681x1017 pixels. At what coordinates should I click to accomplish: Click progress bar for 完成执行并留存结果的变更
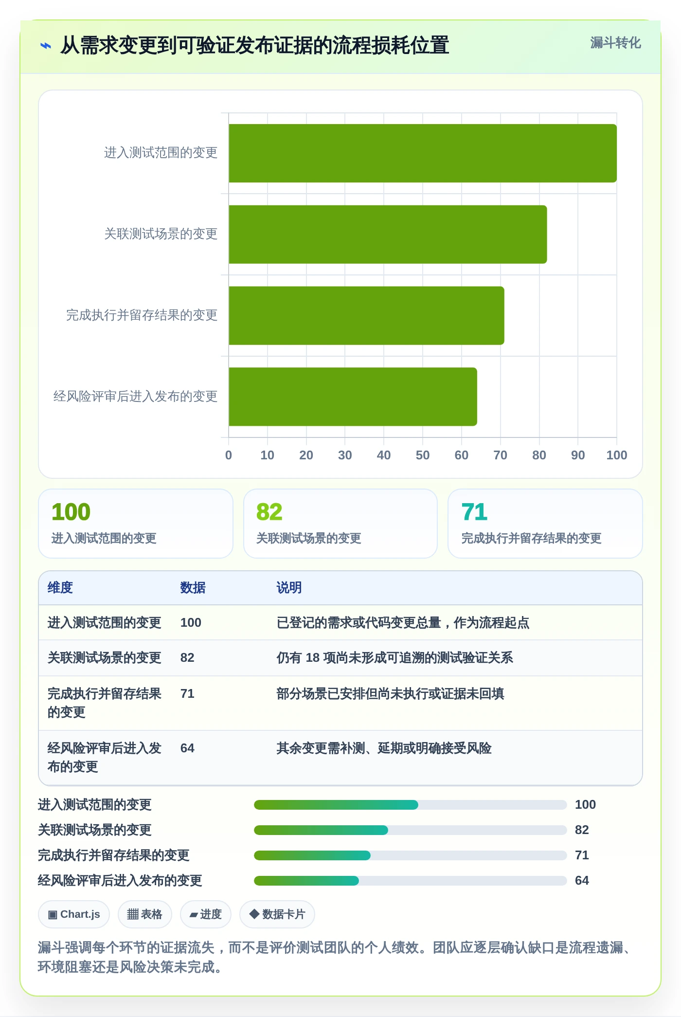(x=410, y=855)
